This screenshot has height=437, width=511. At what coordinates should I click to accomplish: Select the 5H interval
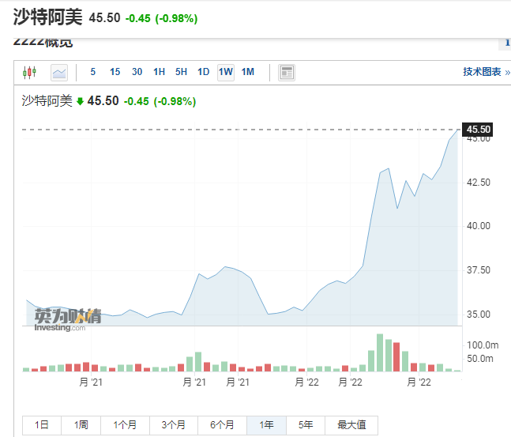click(x=181, y=72)
